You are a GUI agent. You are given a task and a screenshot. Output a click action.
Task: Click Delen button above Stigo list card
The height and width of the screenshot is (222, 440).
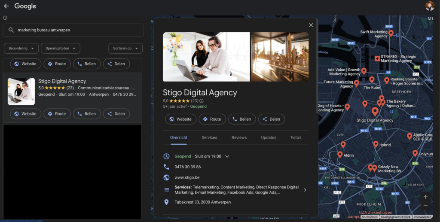click(116, 64)
